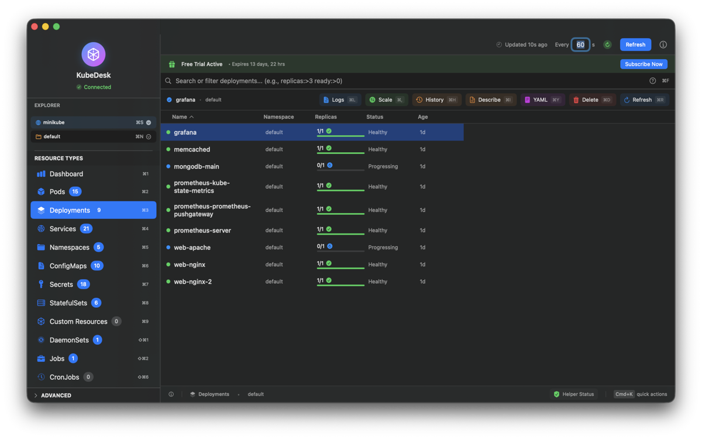The height and width of the screenshot is (439, 702).
Task: Open Scale action for grafana
Action: [386, 100]
